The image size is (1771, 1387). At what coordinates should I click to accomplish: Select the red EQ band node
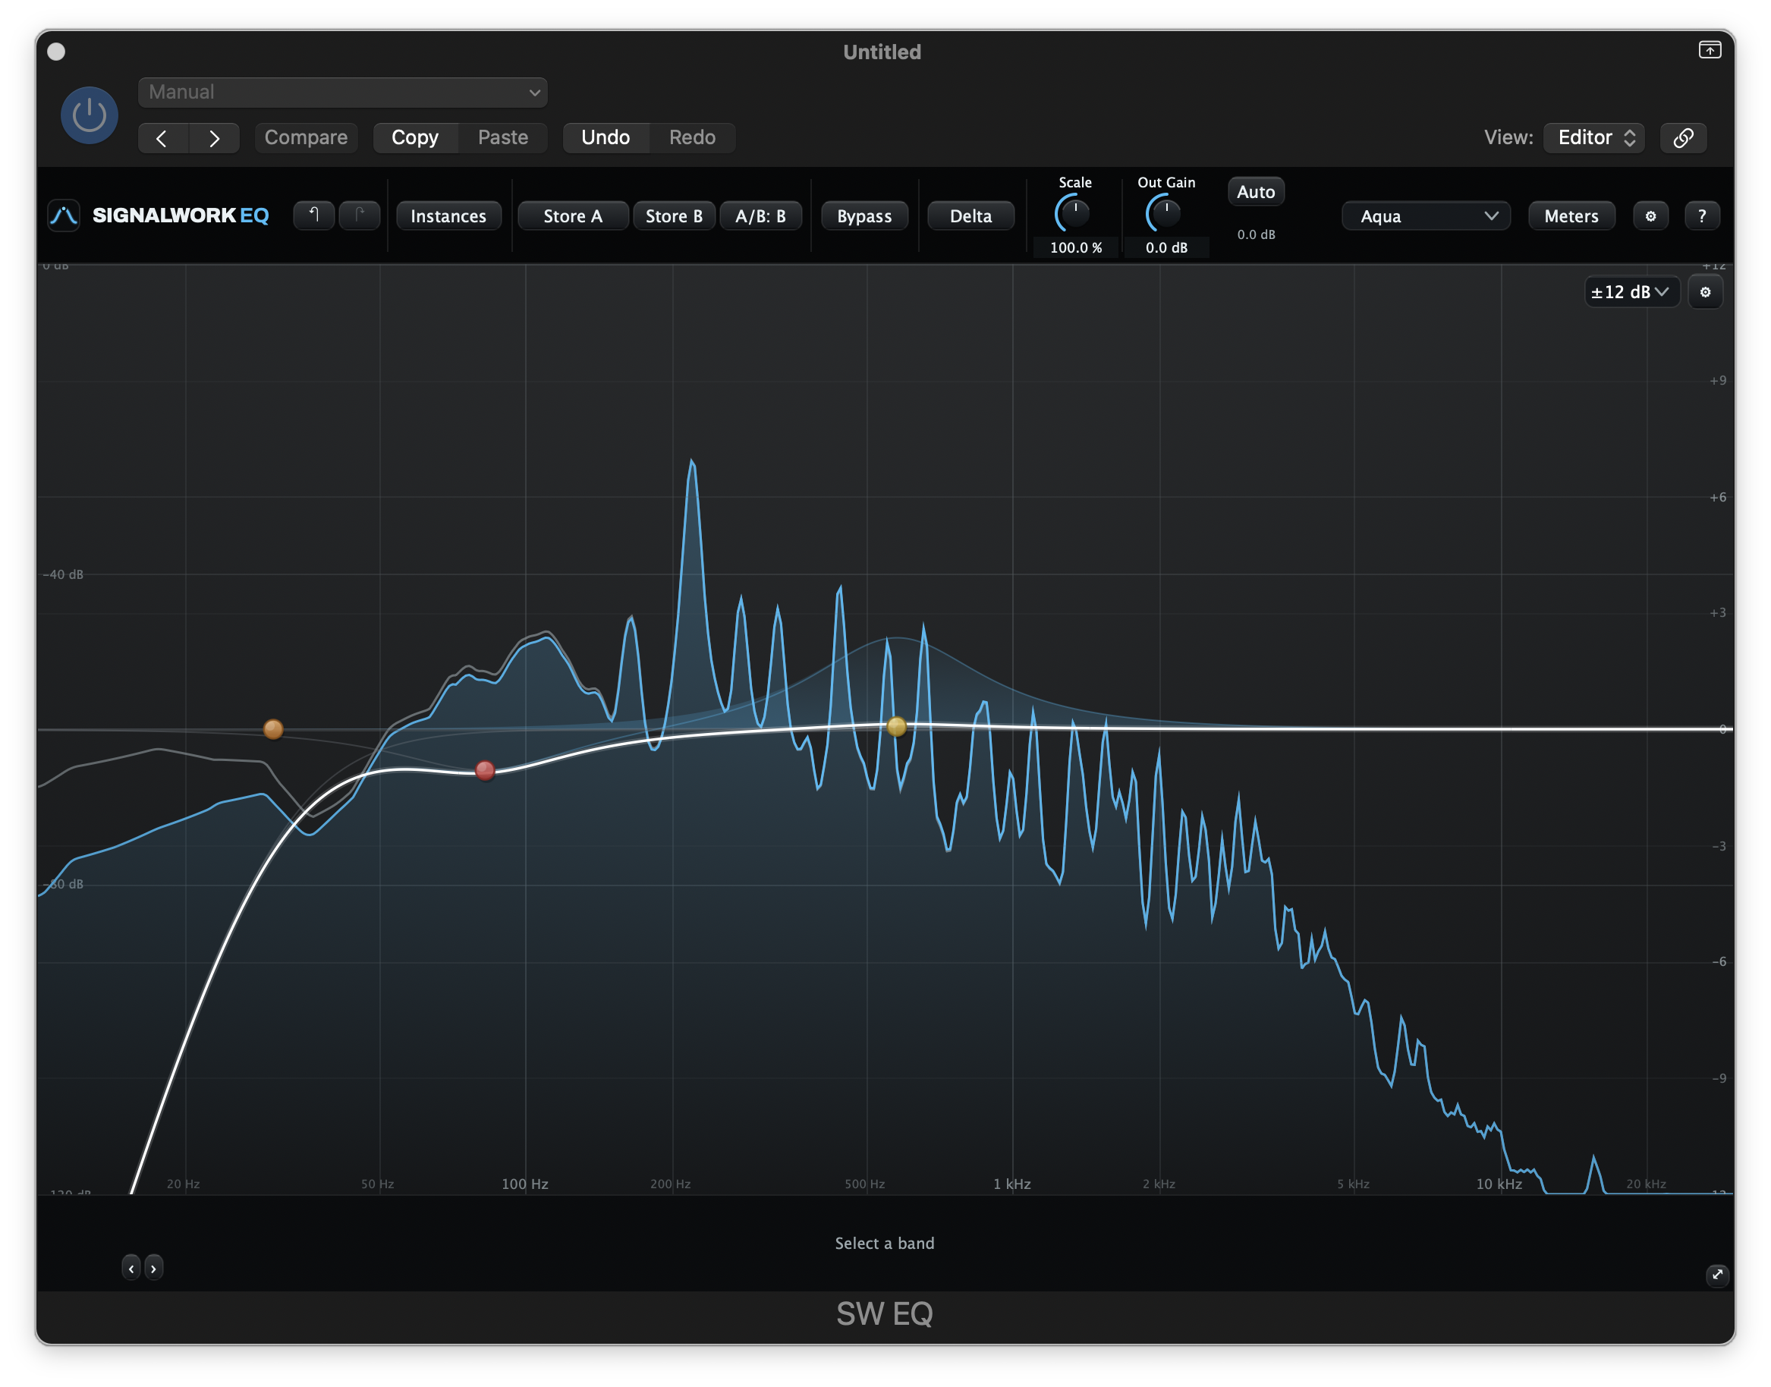[x=485, y=771]
